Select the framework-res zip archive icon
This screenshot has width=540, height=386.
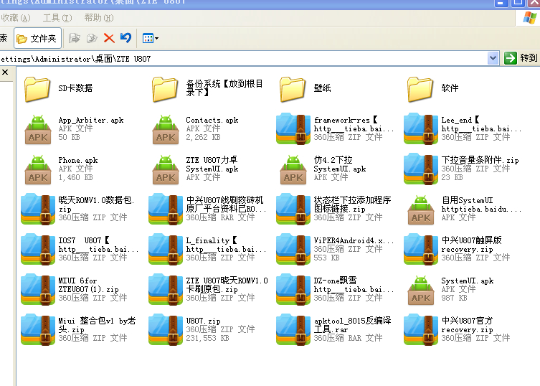[293, 129]
